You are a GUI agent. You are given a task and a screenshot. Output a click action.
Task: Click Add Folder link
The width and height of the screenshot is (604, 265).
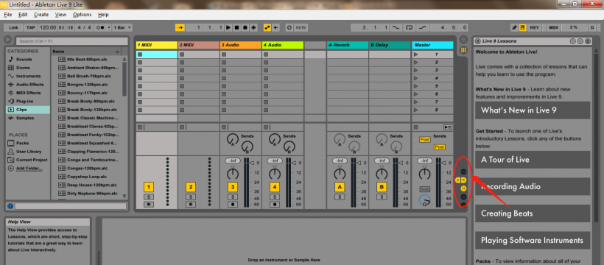[x=29, y=169]
